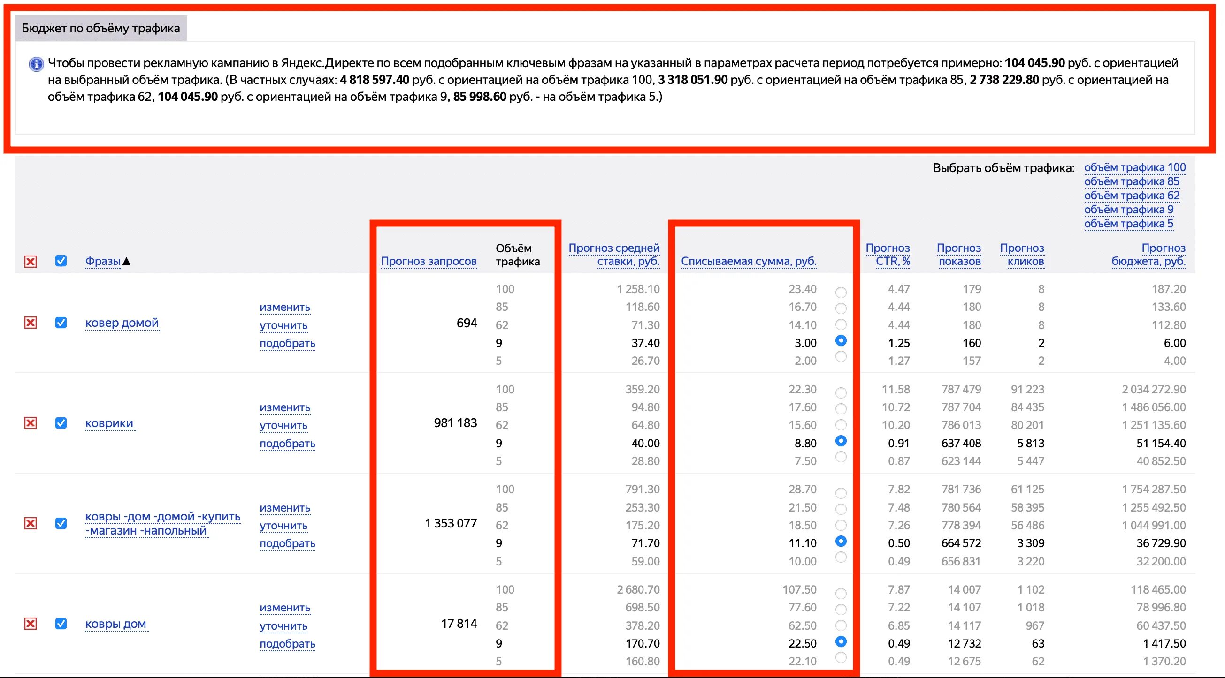Click the sort arrow beside Фразы

click(127, 261)
